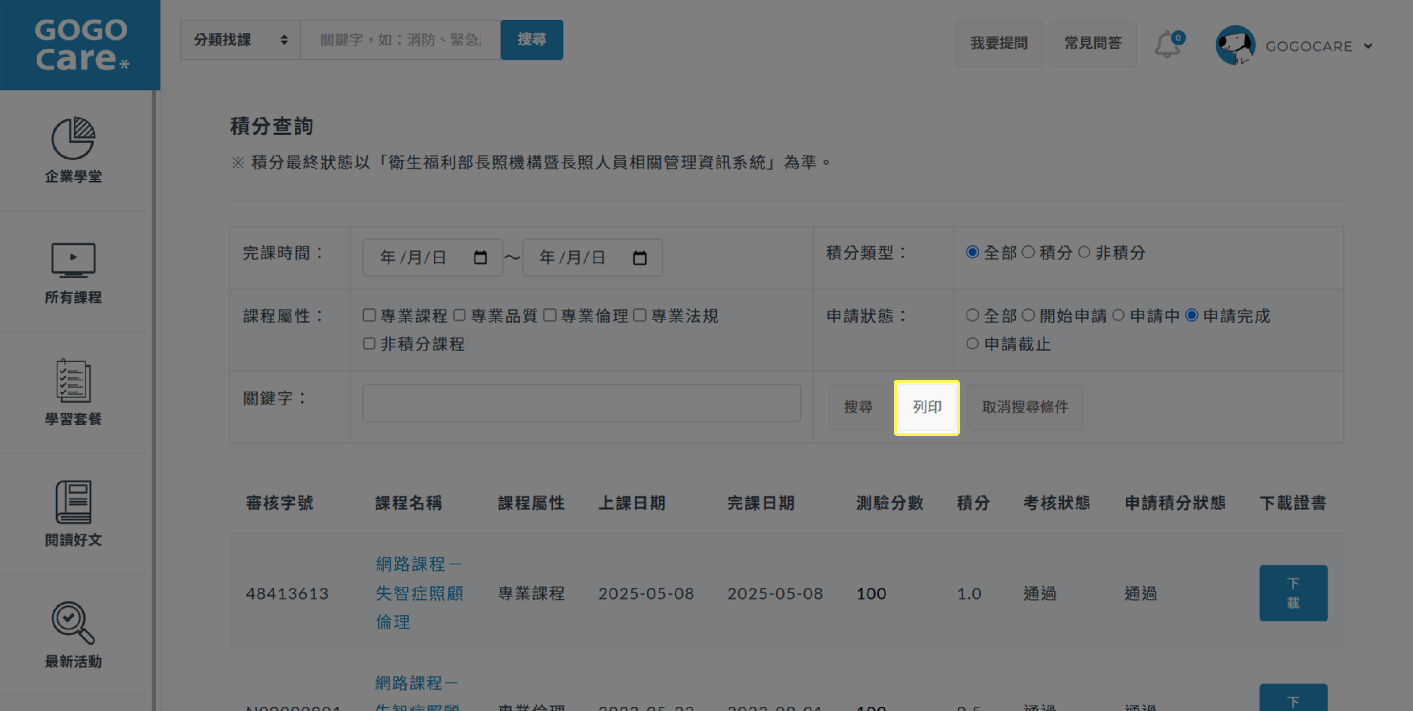Image resolution: width=1413 pixels, height=711 pixels.
Task: Open end date calendar picker icon
Action: 639,257
